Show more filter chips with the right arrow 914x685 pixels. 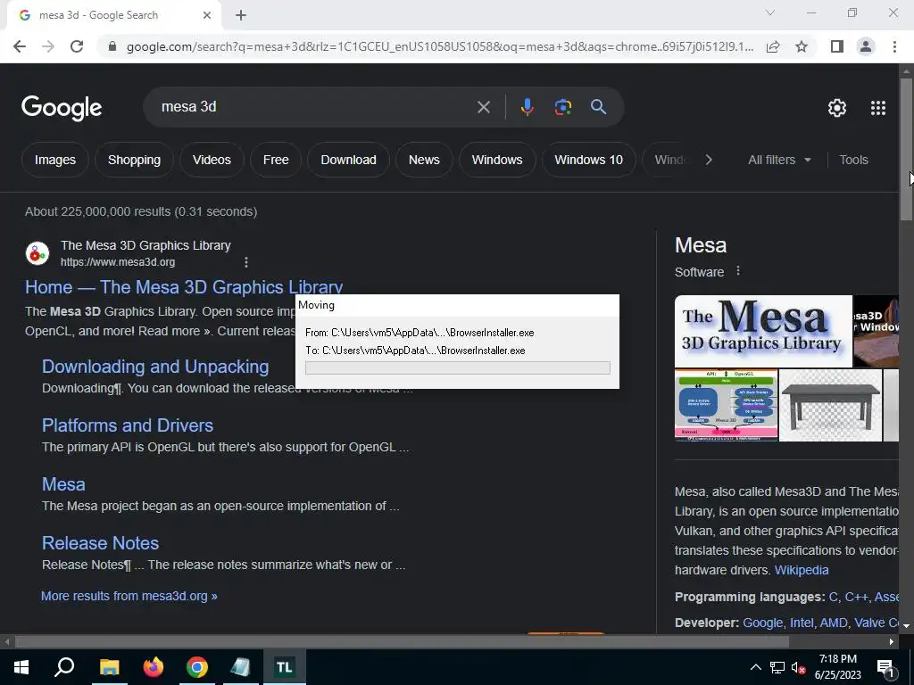click(708, 160)
